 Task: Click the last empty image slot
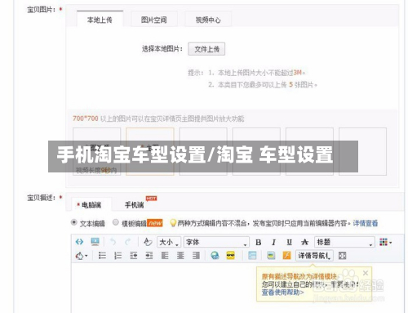tap(363, 151)
